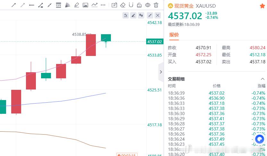Select the highlighter marker tool
The image size is (267, 156).
pyautogui.click(x=77, y=5)
